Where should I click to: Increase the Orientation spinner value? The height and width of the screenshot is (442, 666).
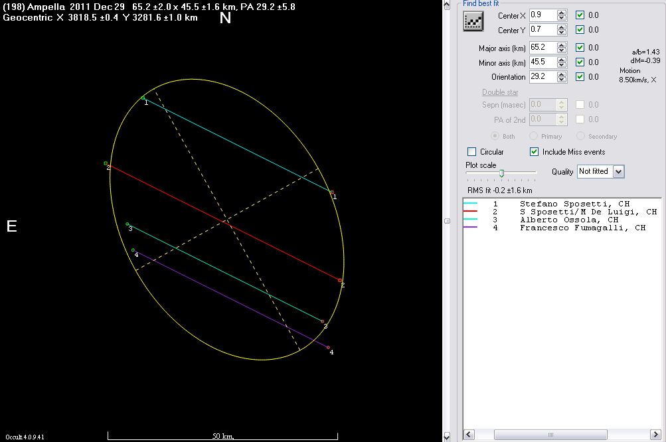[562, 74]
